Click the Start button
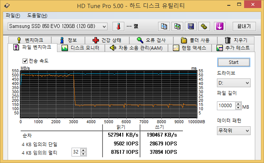The width and height of the screenshot is (264, 163). tap(233, 62)
